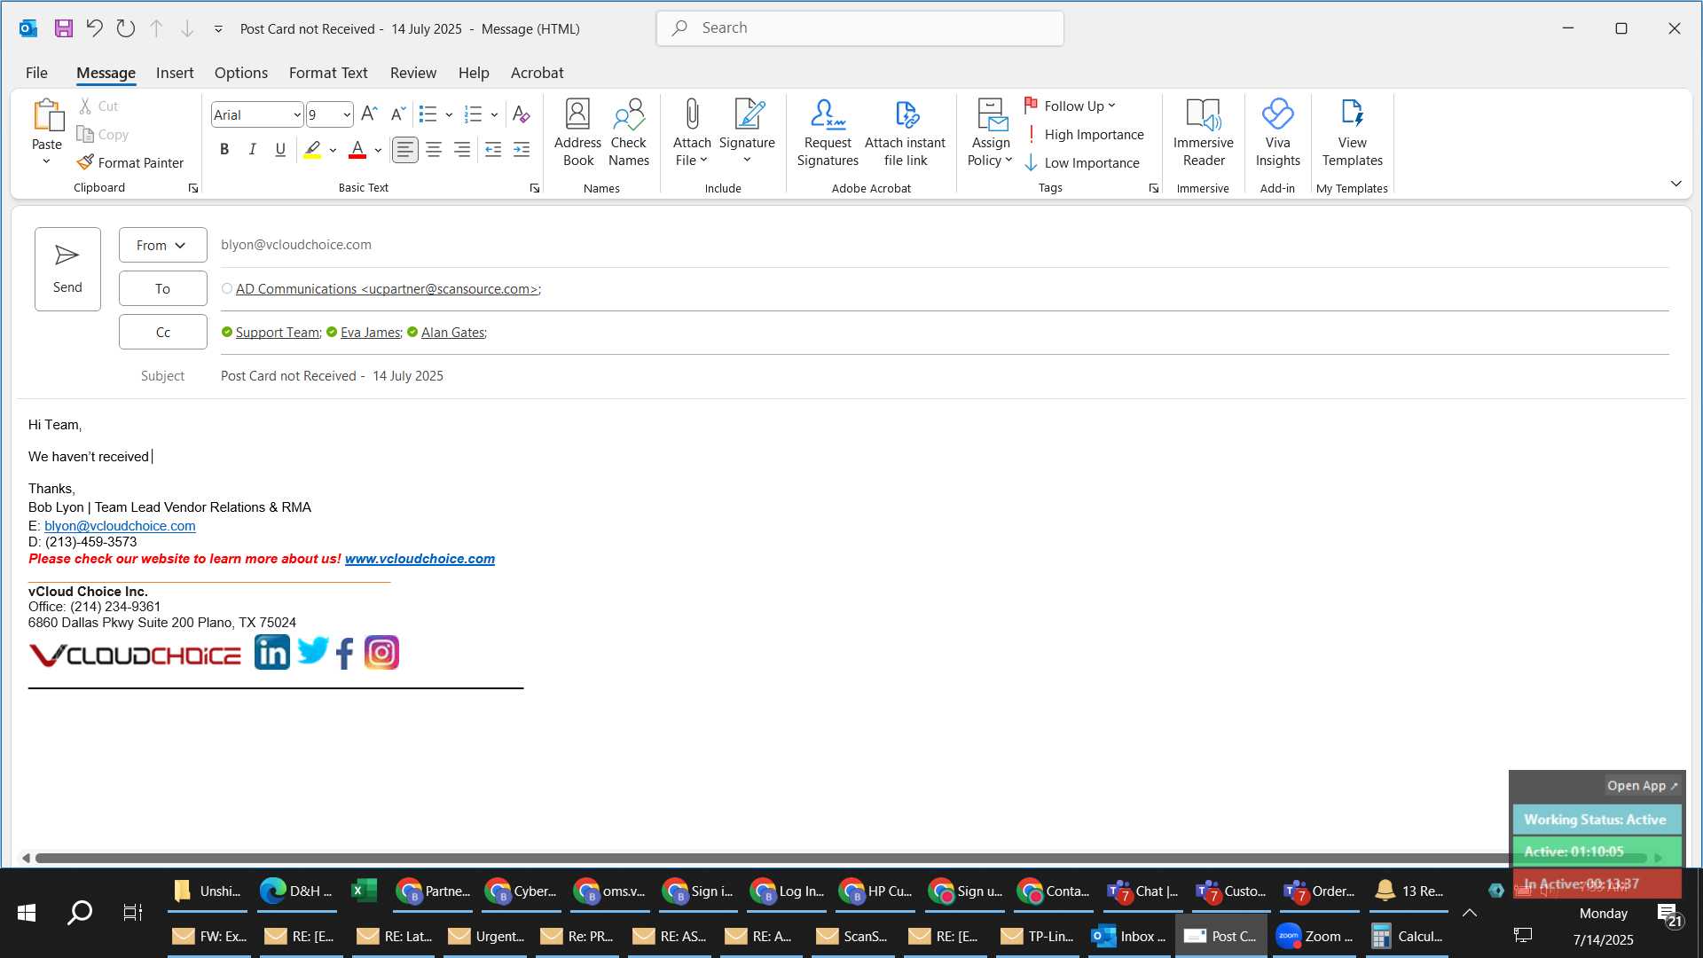Expand highlight color options arrow
This screenshot has width=1703, height=958.
click(x=333, y=150)
